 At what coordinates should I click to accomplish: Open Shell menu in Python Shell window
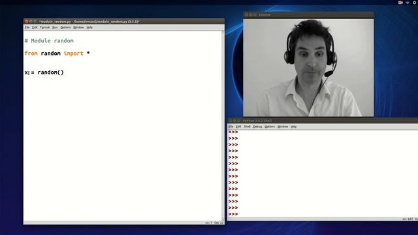[247, 127]
